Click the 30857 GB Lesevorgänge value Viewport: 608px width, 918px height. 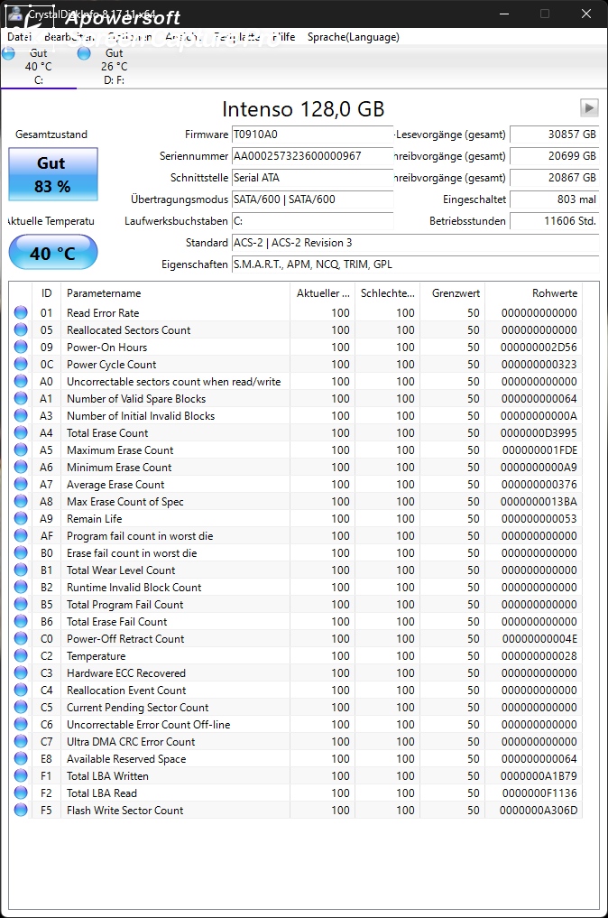554,134
